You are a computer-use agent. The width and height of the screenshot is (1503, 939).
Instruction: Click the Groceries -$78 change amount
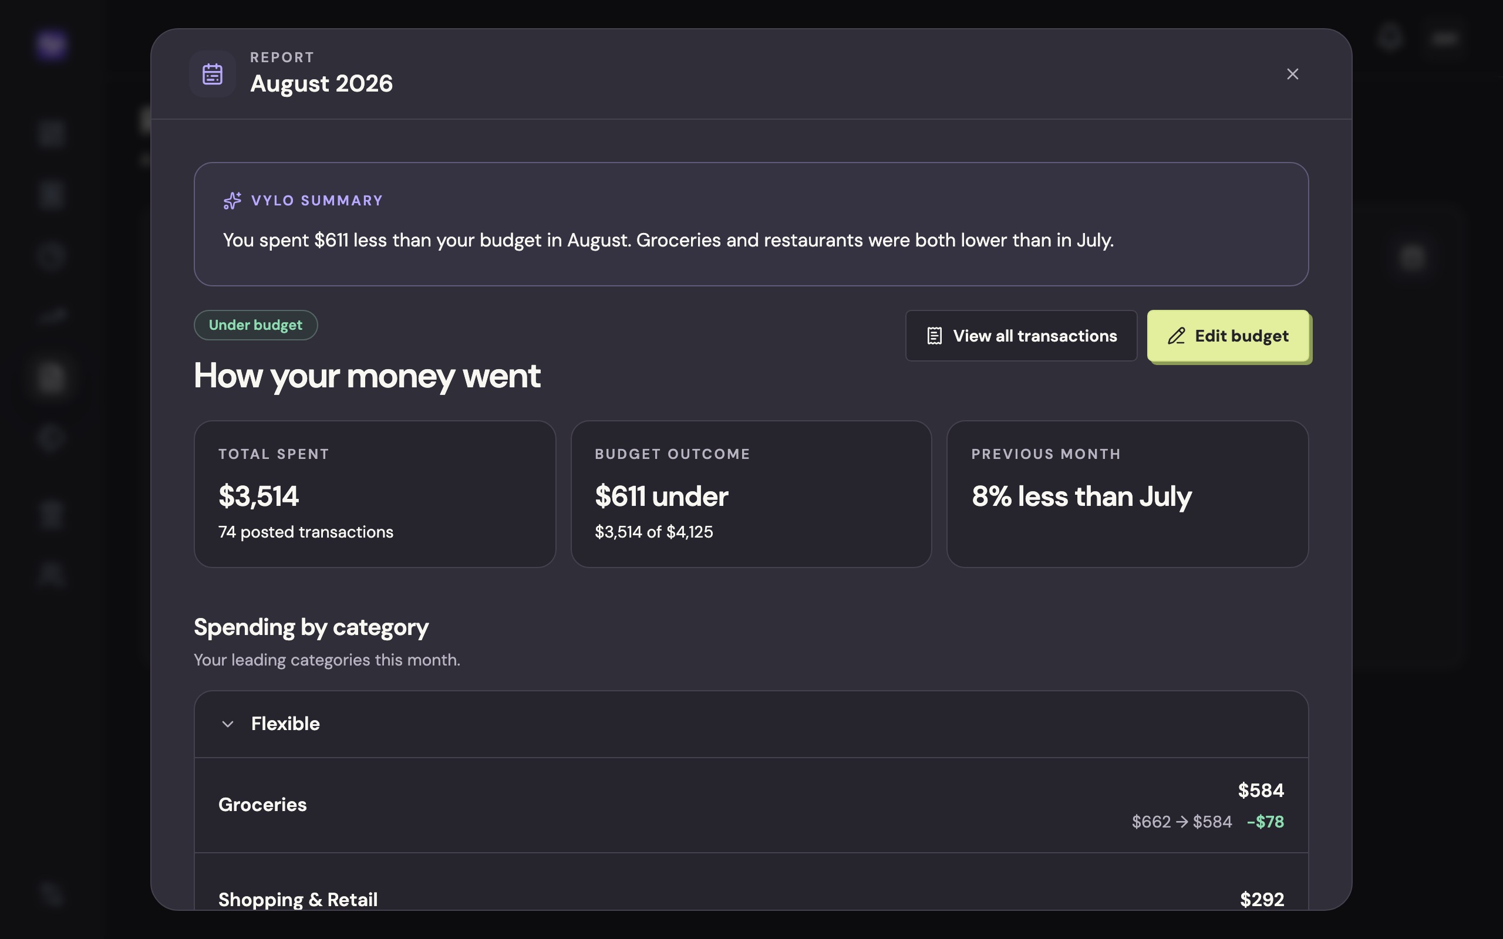point(1265,822)
